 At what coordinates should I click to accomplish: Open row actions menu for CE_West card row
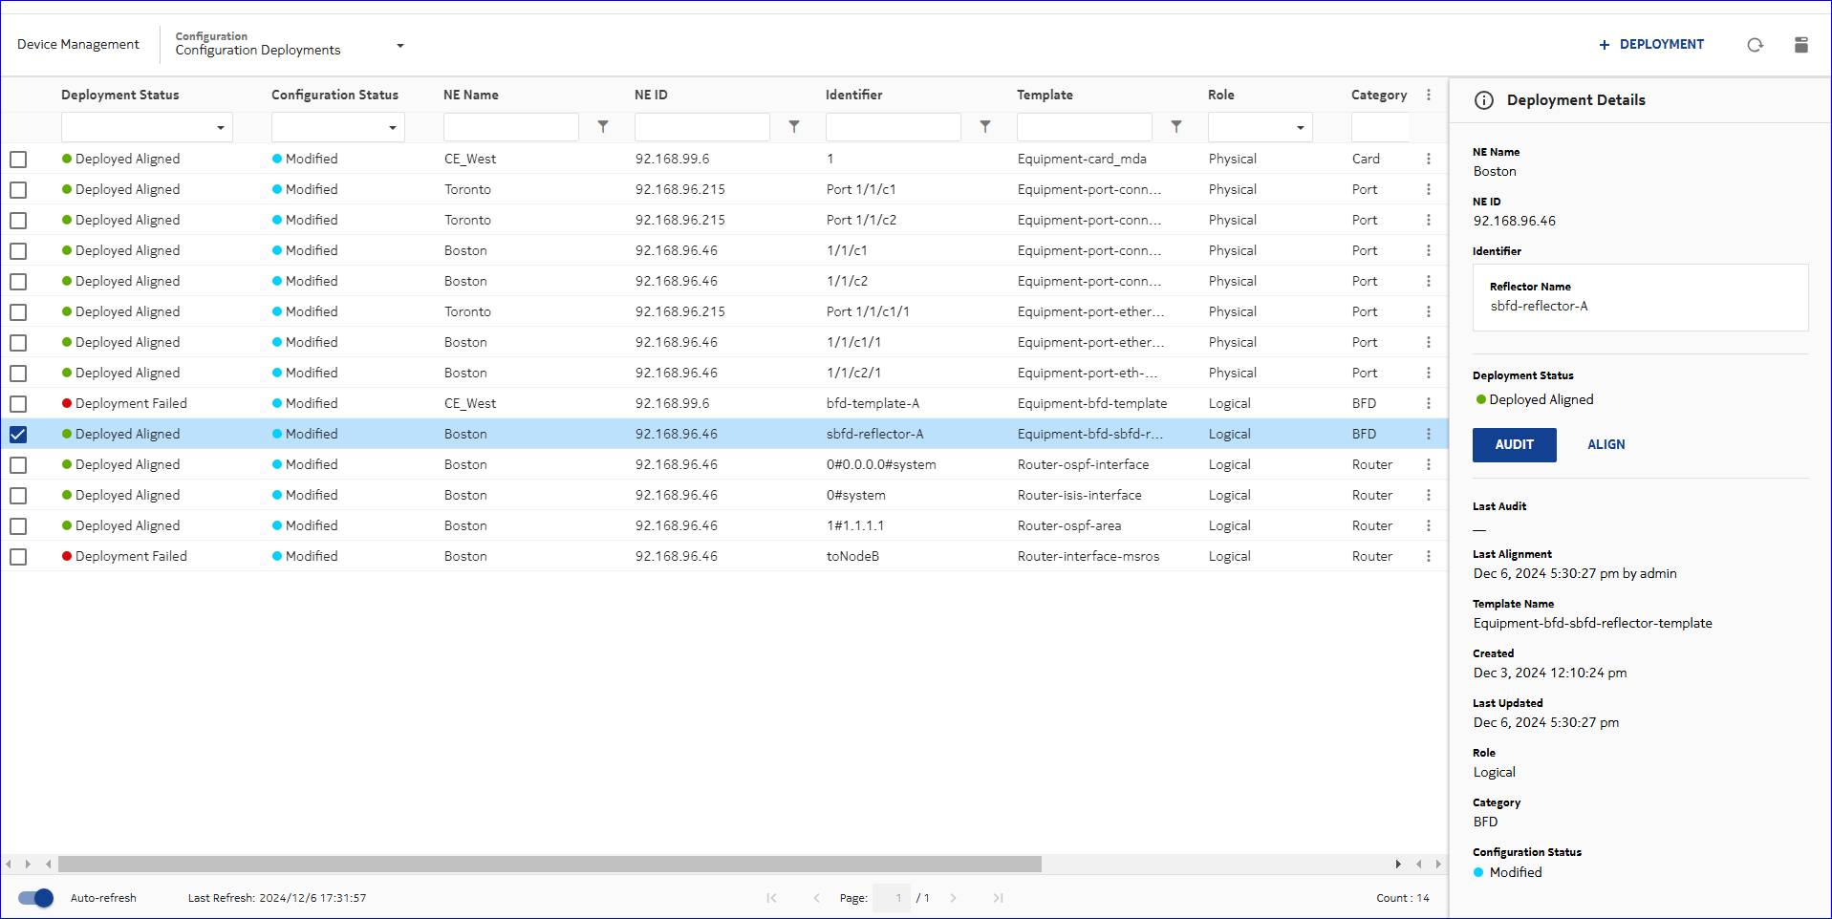1429,160
